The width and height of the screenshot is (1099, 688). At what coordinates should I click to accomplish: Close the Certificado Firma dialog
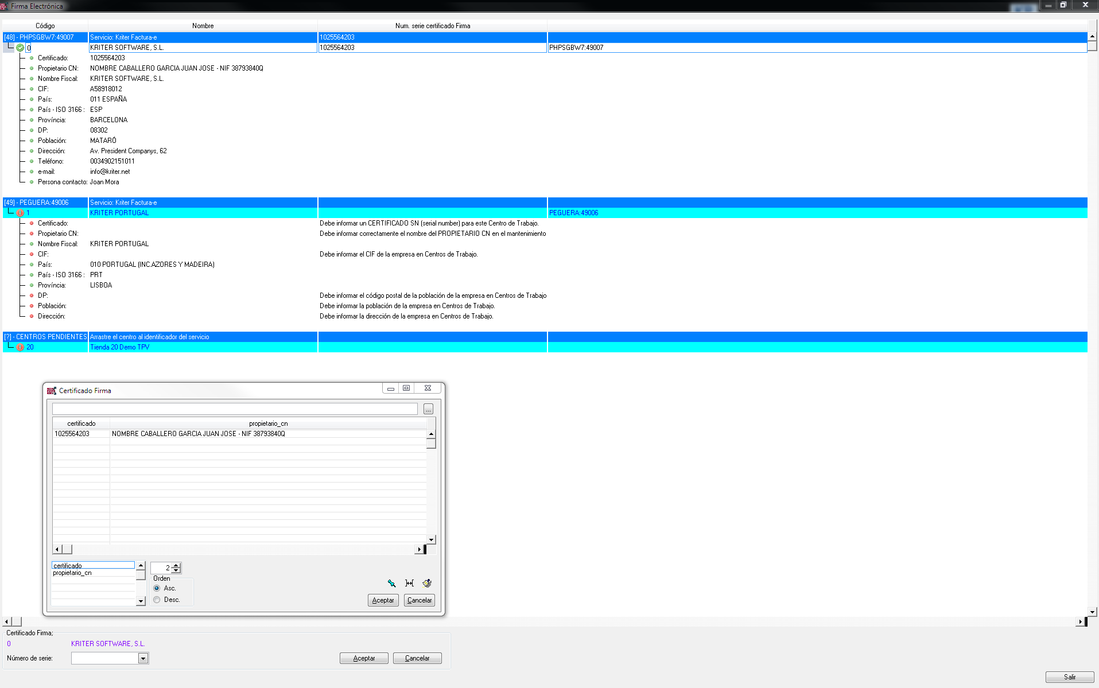point(428,388)
